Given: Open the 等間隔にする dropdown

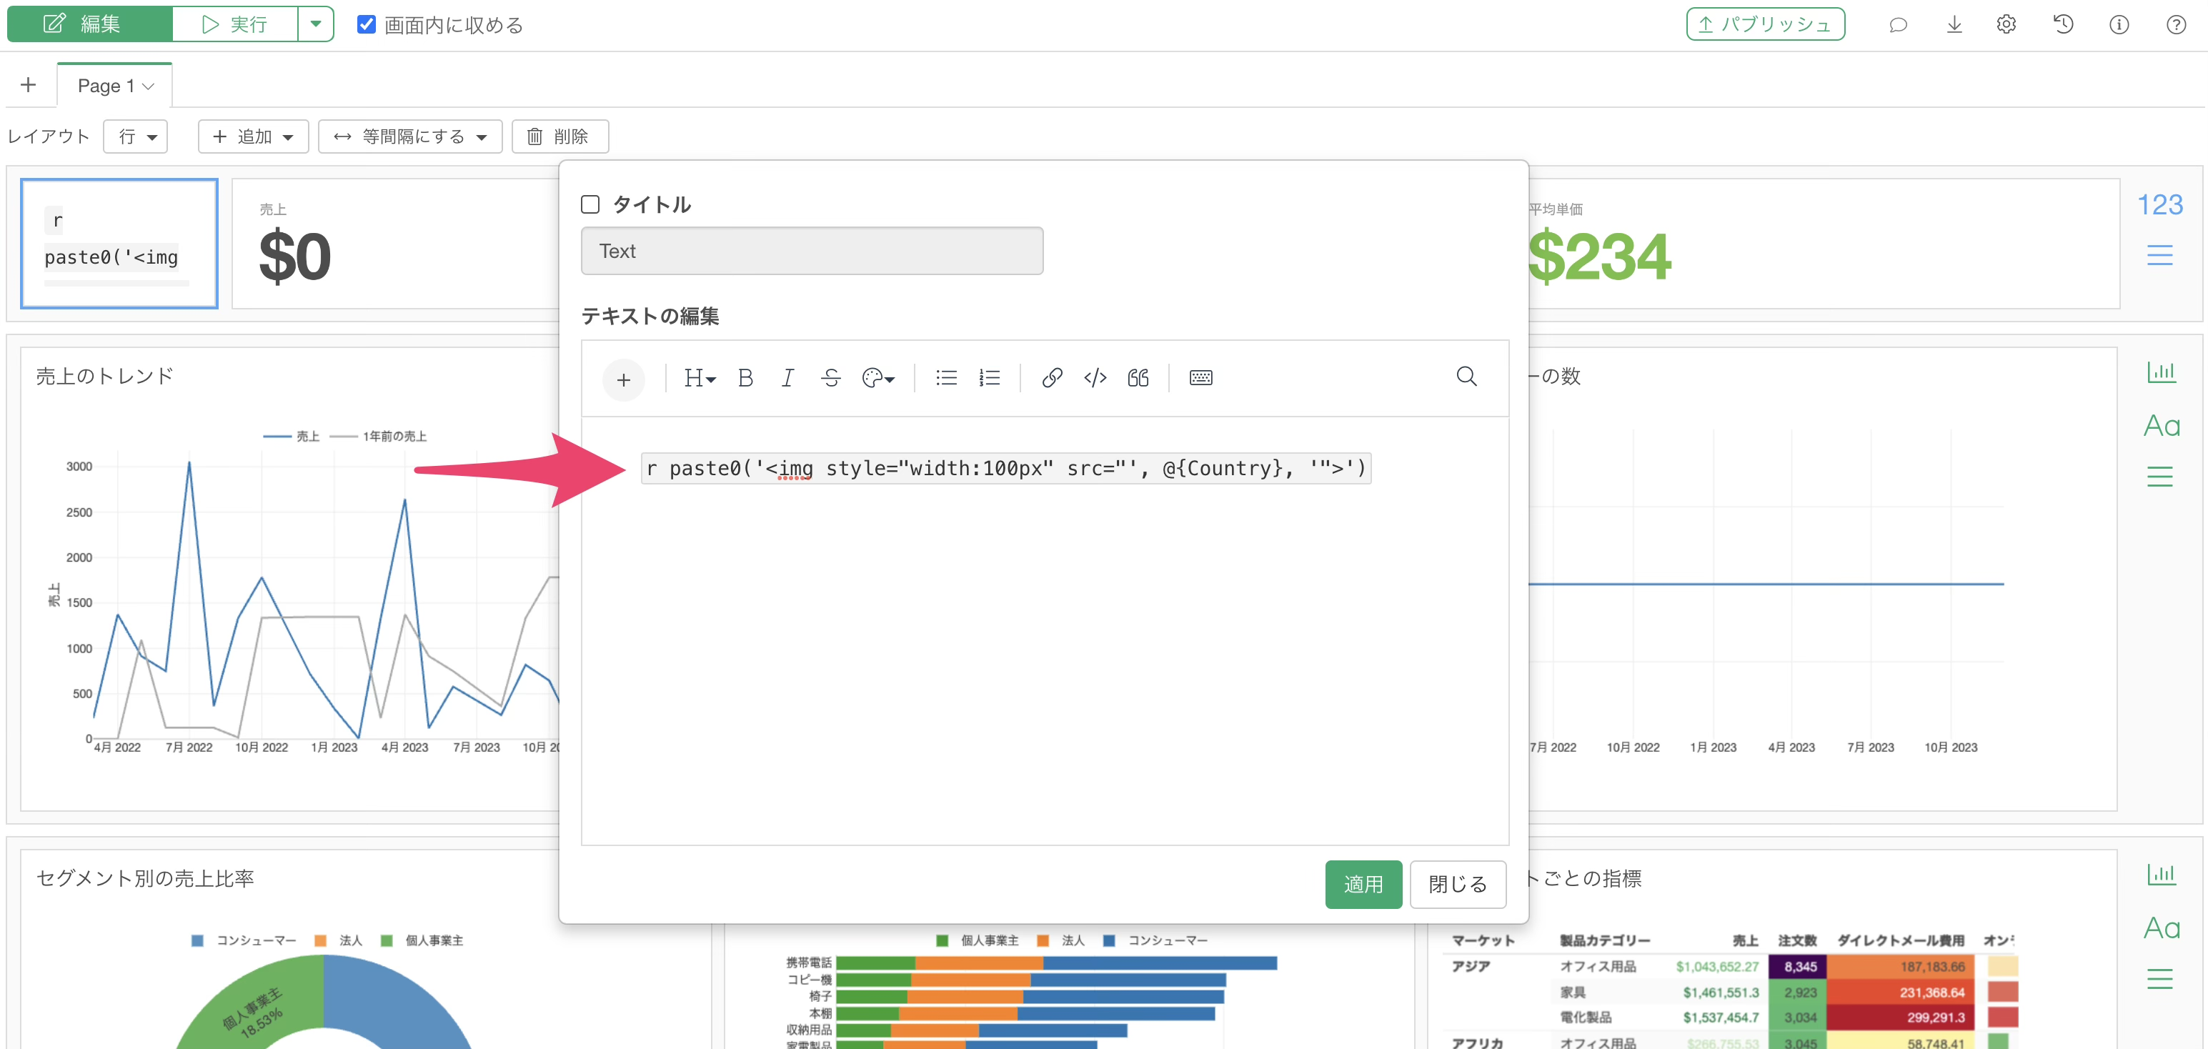Looking at the screenshot, I should (x=409, y=136).
